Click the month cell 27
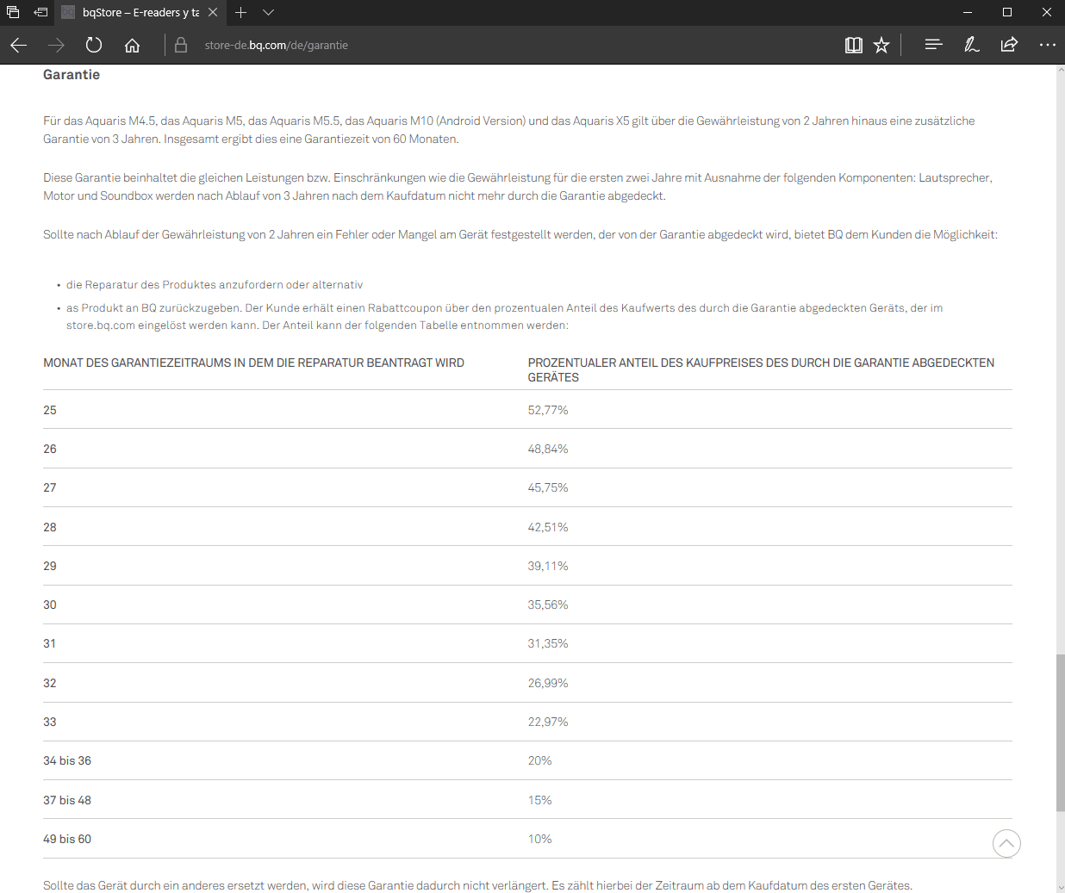Screen dimensions: 1065x893 50,487
